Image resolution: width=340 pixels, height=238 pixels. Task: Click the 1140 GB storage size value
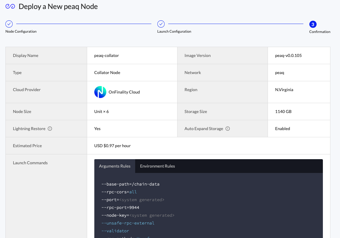(283, 112)
